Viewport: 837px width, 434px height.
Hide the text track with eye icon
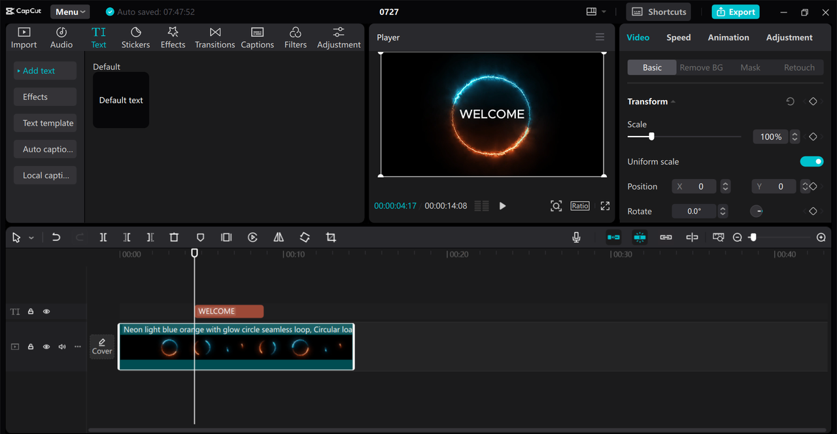point(46,312)
